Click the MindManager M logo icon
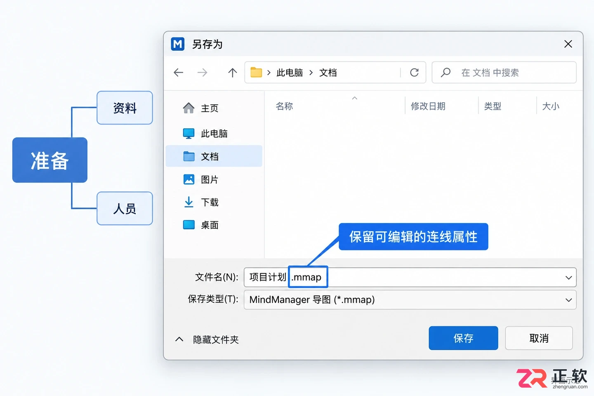 tap(178, 44)
